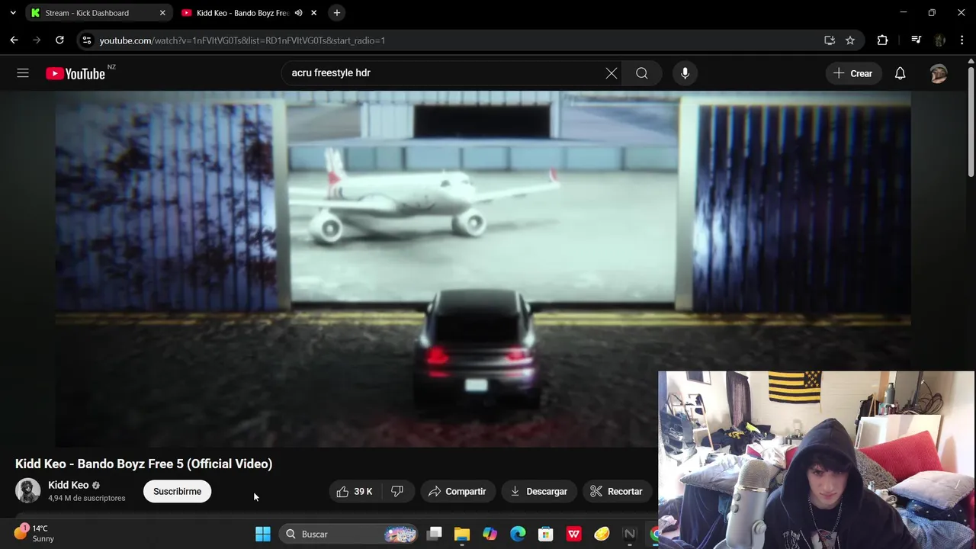Image resolution: width=976 pixels, height=549 pixels.
Task: Start voice search with the microphone
Action: click(x=685, y=73)
